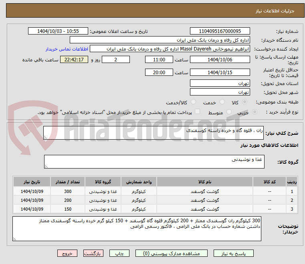Click the quantity cell 300
The width and height of the screenshot is (305, 264).
[68, 191]
